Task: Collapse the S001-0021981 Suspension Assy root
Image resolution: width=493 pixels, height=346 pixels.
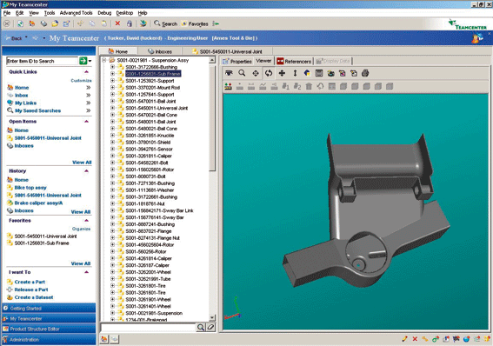Action: [104, 60]
